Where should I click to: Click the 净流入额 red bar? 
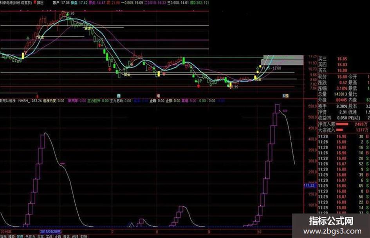tap(342, 124)
